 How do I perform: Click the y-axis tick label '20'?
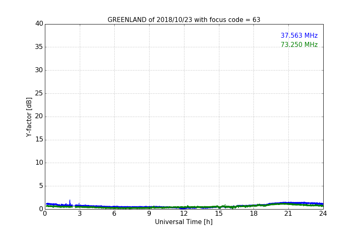pyautogui.click(x=39, y=116)
